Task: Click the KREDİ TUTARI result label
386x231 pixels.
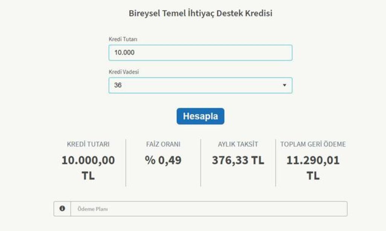Action: coord(88,144)
